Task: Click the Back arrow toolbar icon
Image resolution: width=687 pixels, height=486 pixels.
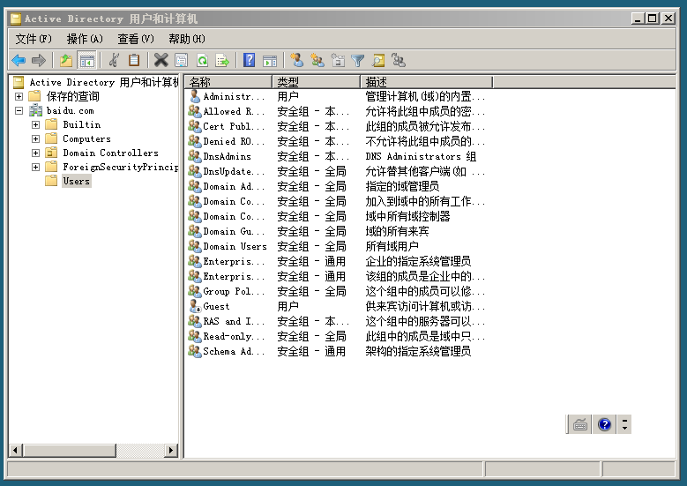Action: click(19, 60)
